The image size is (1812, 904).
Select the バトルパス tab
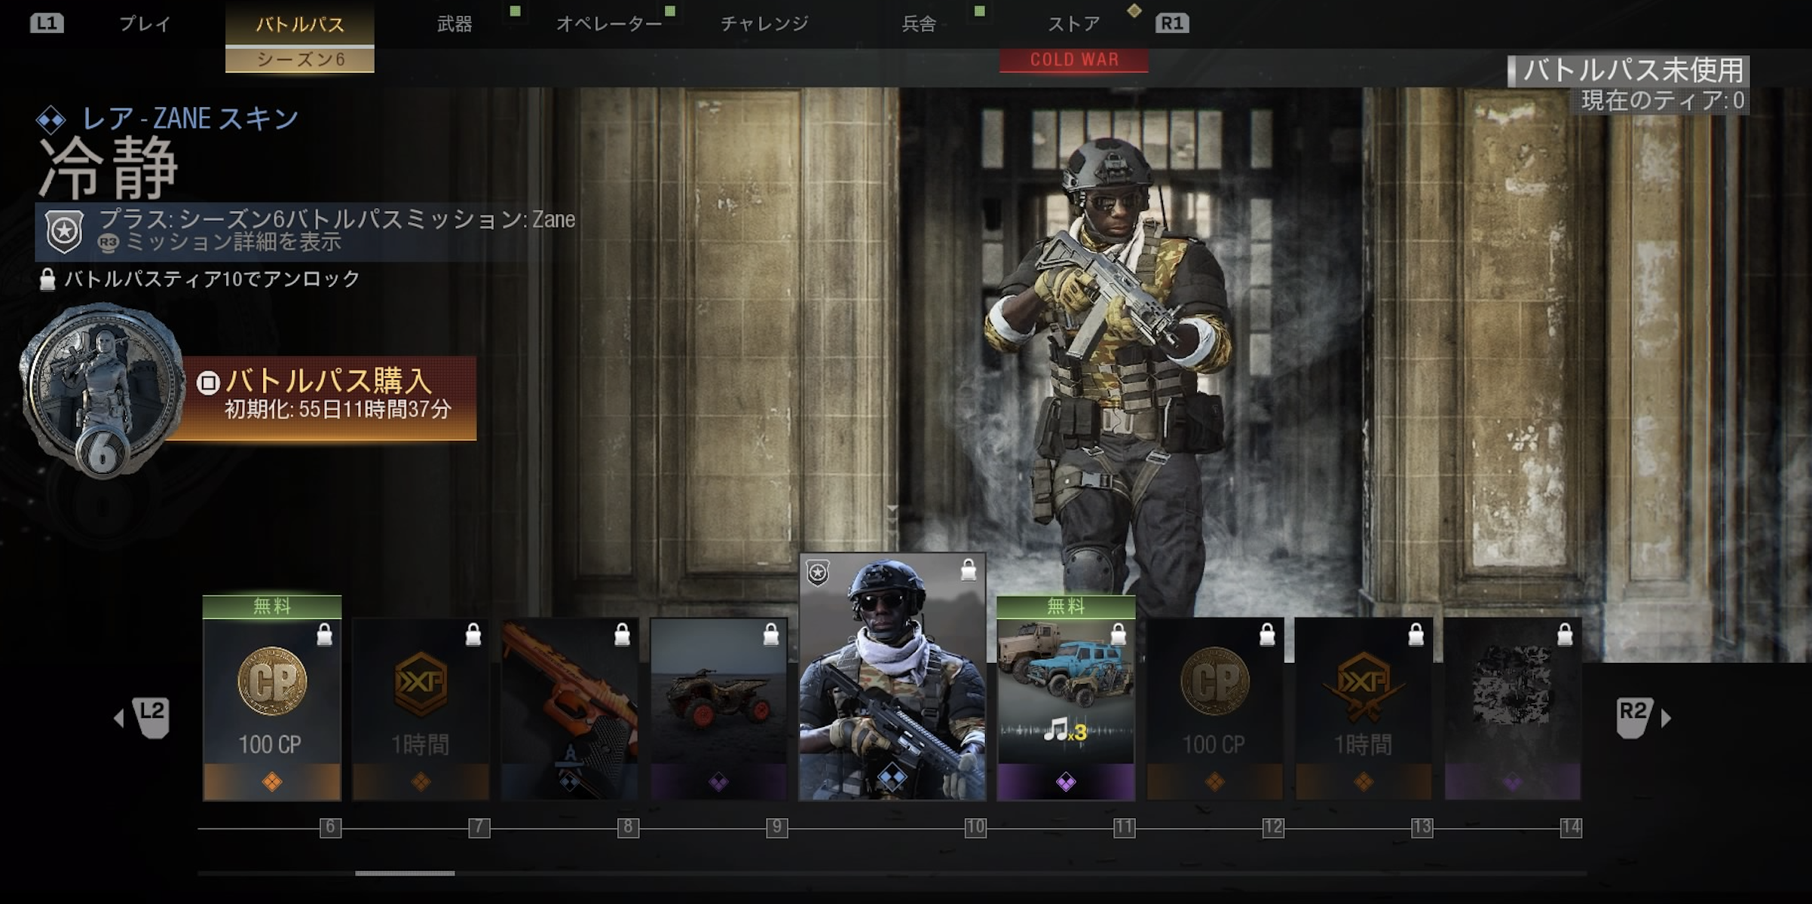click(300, 24)
